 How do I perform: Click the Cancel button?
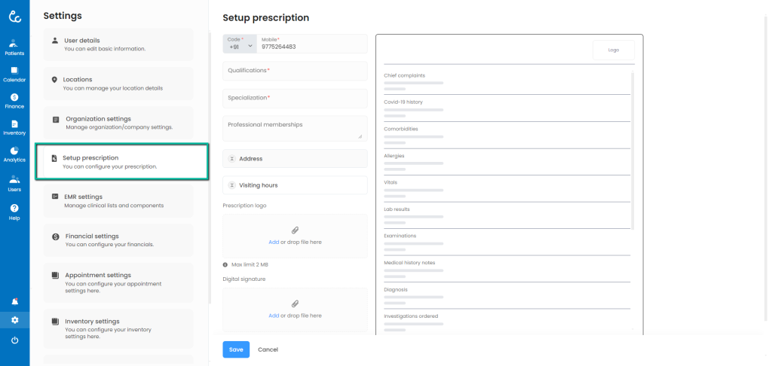(268, 349)
